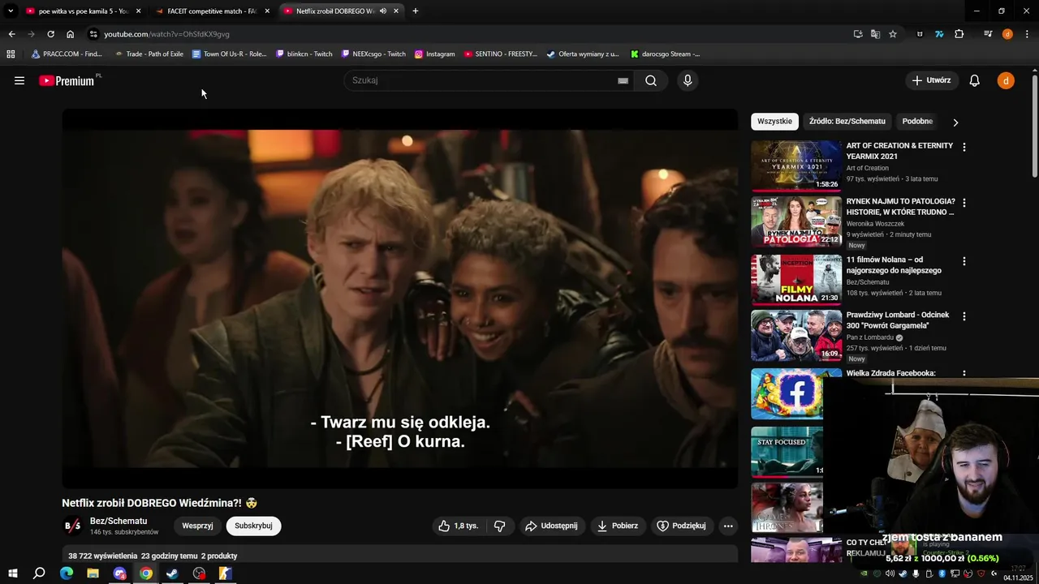
Task: Open NEEXcsgo - Twitch bookmark
Action: click(373, 54)
